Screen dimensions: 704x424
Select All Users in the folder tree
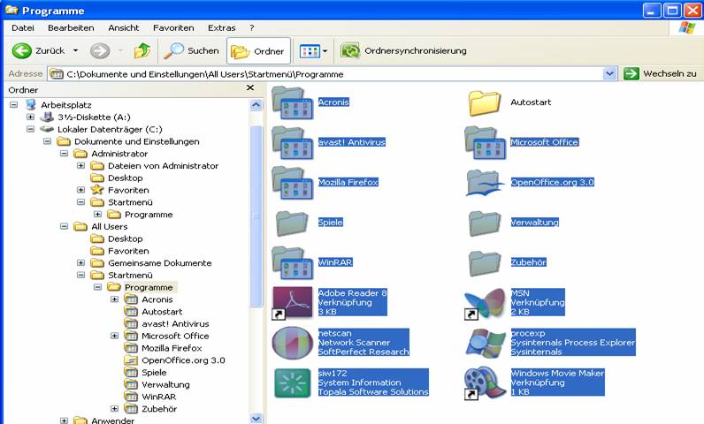pyautogui.click(x=109, y=227)
